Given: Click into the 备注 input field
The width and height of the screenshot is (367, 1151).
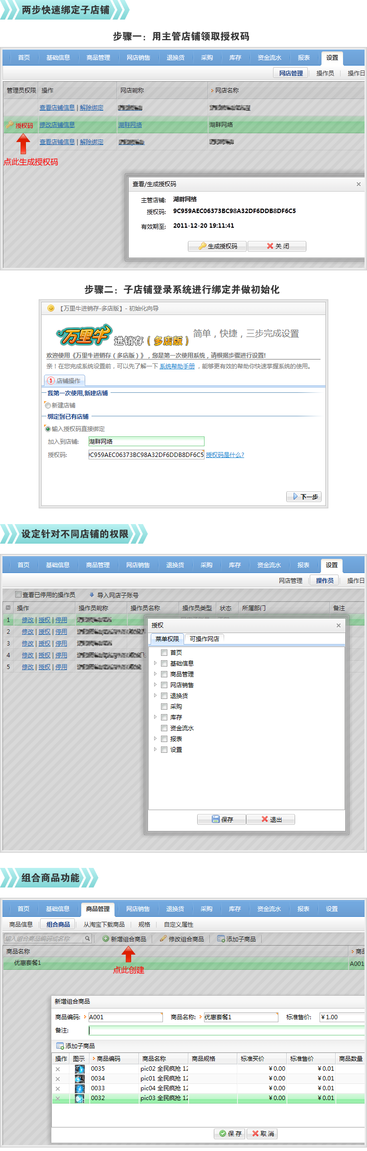Looking at the screenshot, I should click(x=225, y=1031).
